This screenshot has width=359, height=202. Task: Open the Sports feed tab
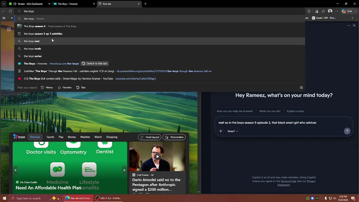coord(50,137)
